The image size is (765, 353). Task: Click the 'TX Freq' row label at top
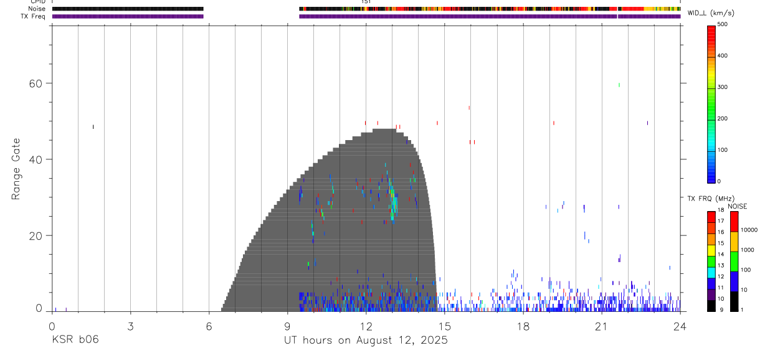pos(33,16)
